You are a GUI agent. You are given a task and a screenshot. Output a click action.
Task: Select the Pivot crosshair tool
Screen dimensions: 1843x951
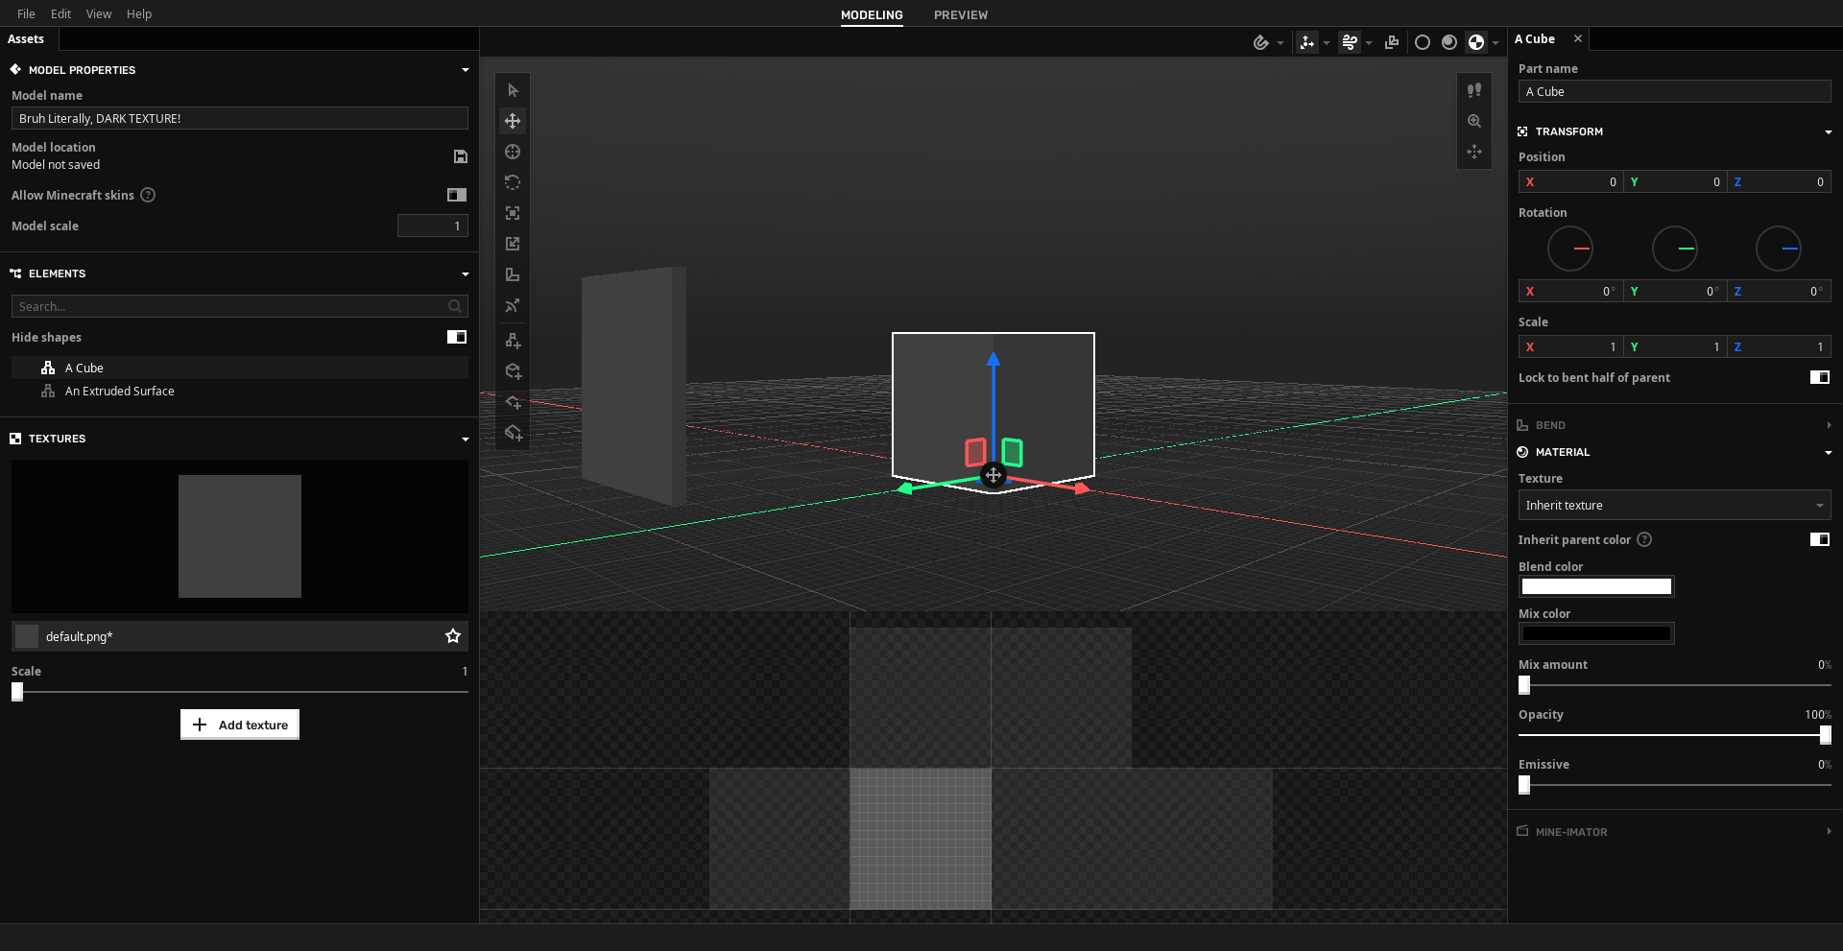coord(513,152)
